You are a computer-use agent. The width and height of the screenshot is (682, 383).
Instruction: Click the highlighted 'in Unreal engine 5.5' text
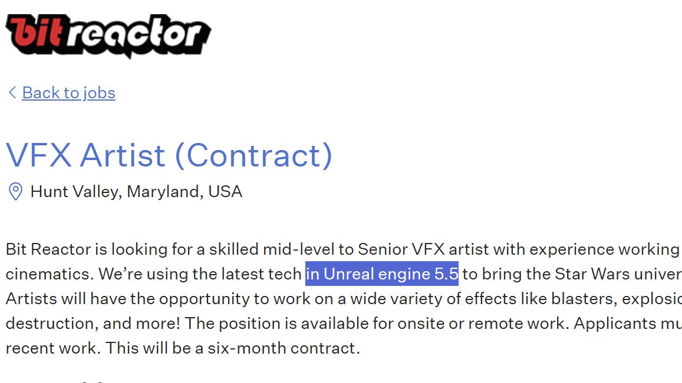pyautogui.click(x=382, y=274)
